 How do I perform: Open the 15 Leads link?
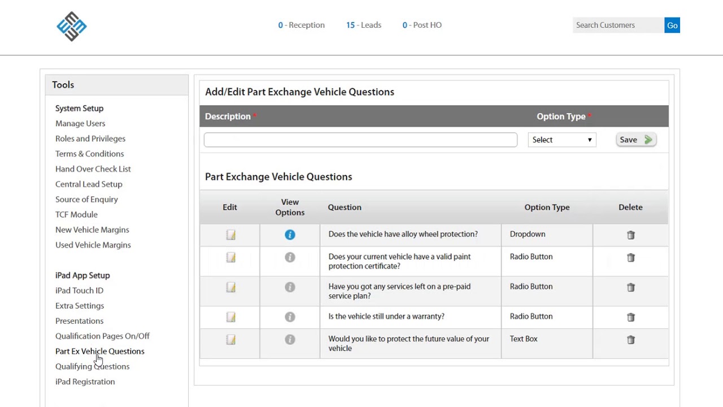(364, 25)
